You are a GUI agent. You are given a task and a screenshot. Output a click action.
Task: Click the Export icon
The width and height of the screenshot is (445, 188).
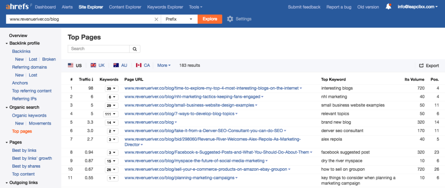tap(421, 66)
